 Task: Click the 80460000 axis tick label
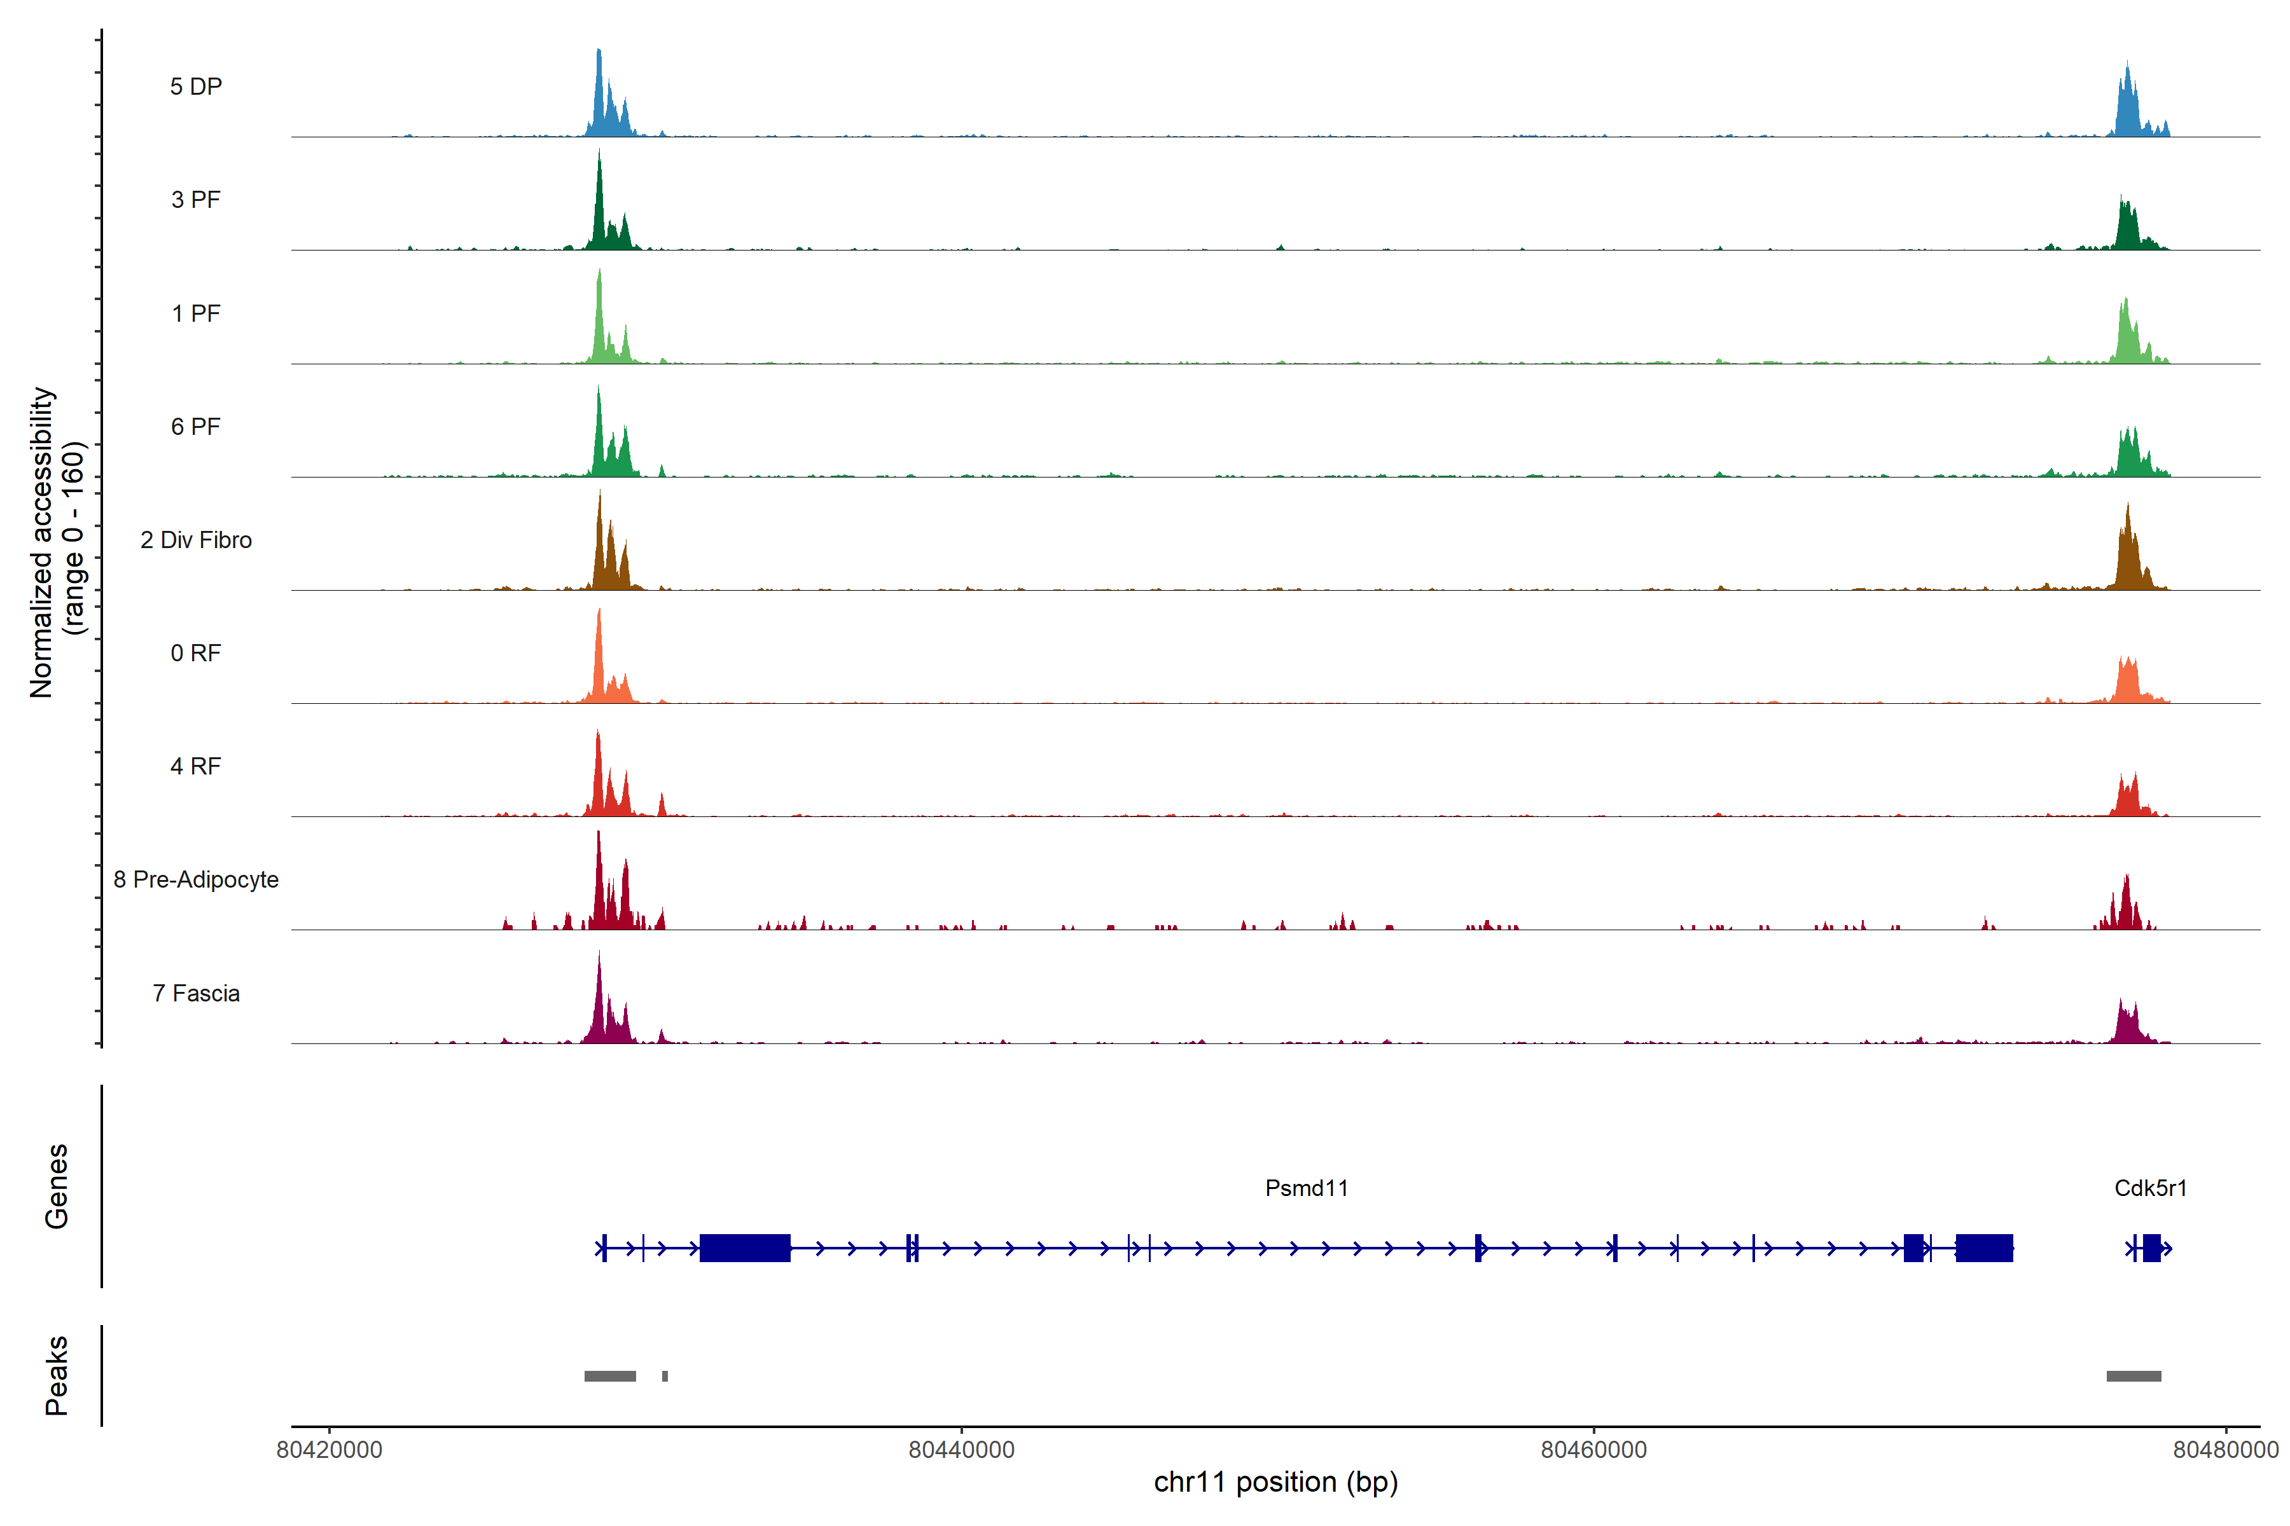tap(1593, 1450)
